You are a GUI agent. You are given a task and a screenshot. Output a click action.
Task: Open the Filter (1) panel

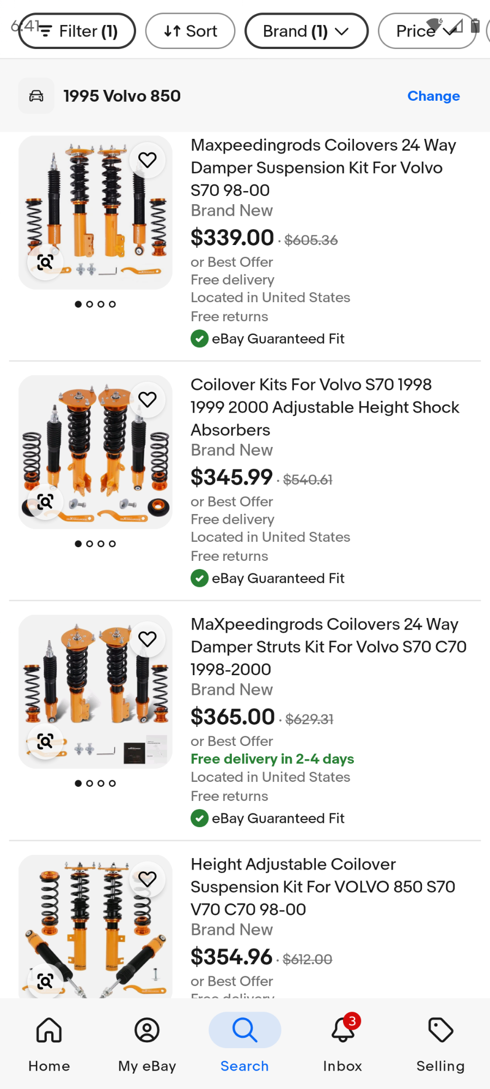[77, 31]
